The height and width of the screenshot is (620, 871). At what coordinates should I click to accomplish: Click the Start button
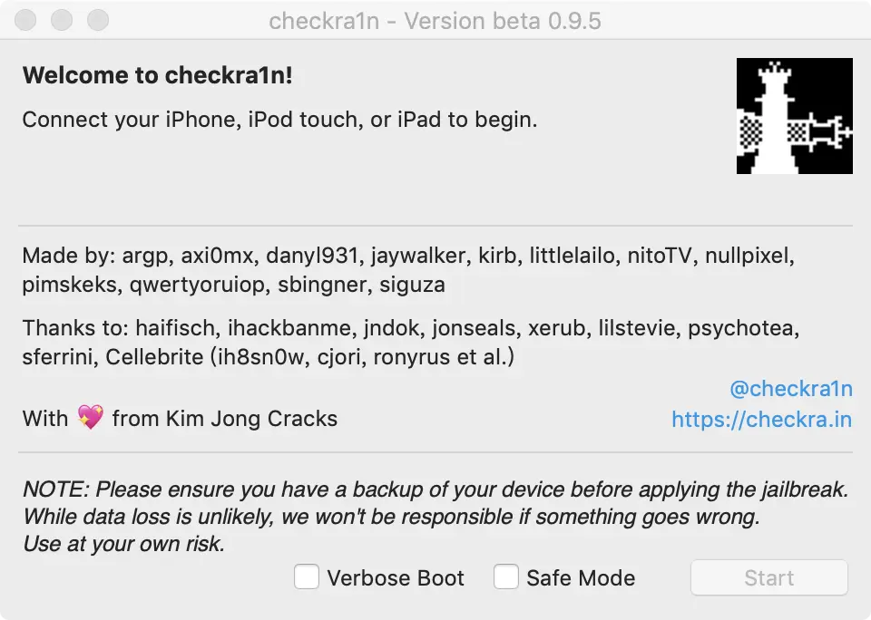pos(769,577)
